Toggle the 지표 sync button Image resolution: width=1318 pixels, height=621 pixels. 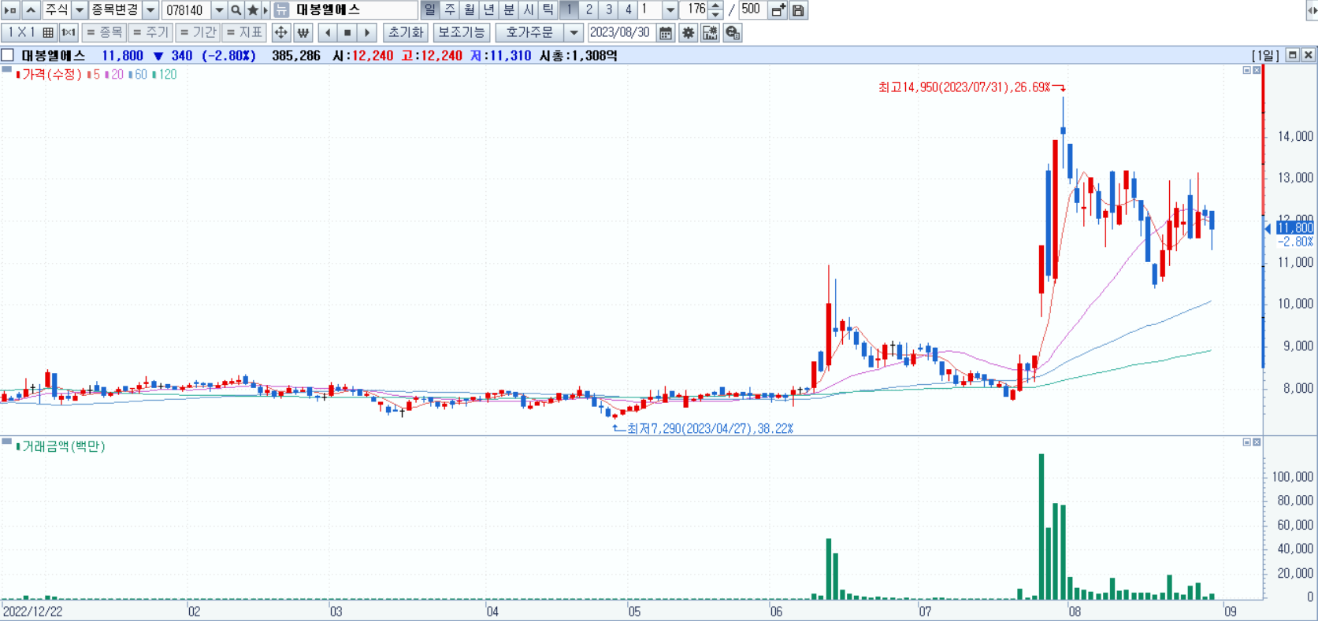[x=244, y=32]
